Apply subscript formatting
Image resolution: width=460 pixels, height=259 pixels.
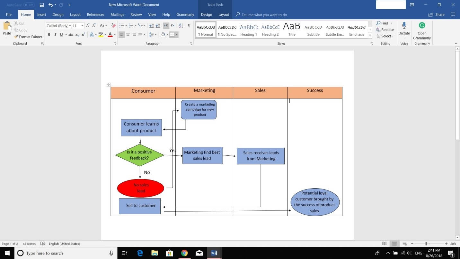point(77,35)
